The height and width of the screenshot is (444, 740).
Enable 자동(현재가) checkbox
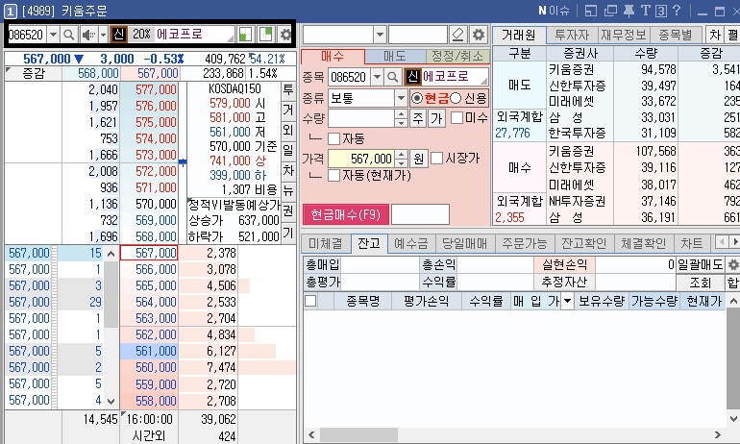point(333,176)
